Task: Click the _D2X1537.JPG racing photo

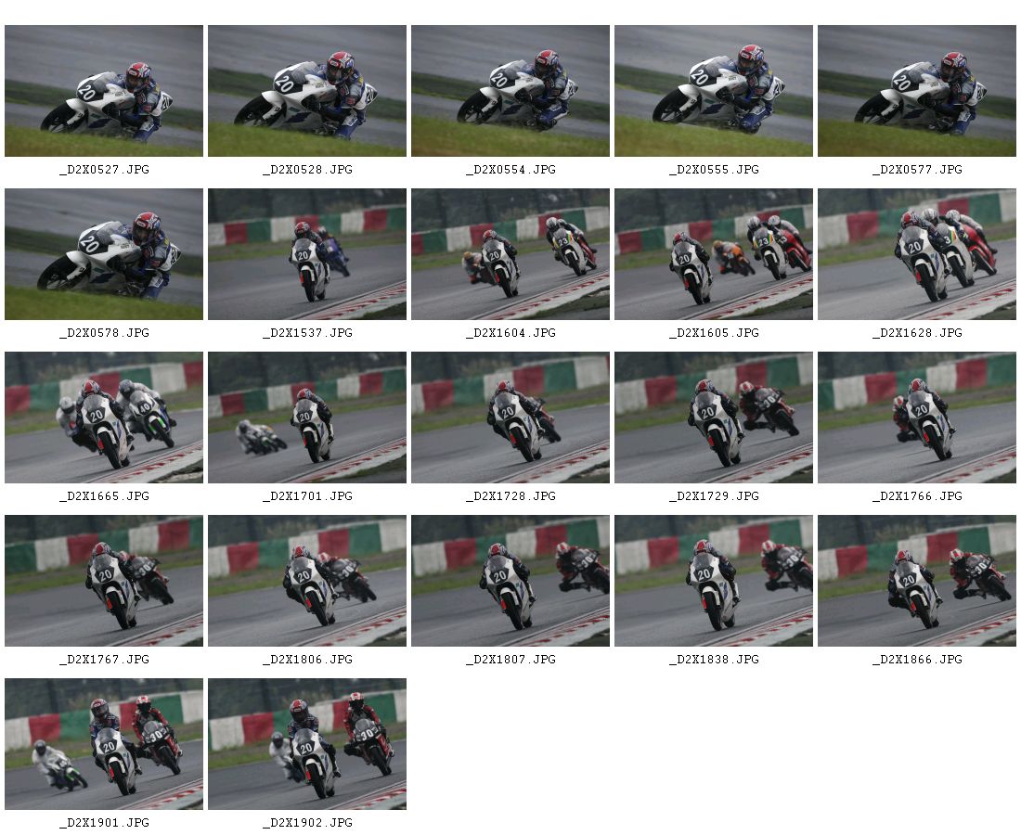Action: point(306,254)
